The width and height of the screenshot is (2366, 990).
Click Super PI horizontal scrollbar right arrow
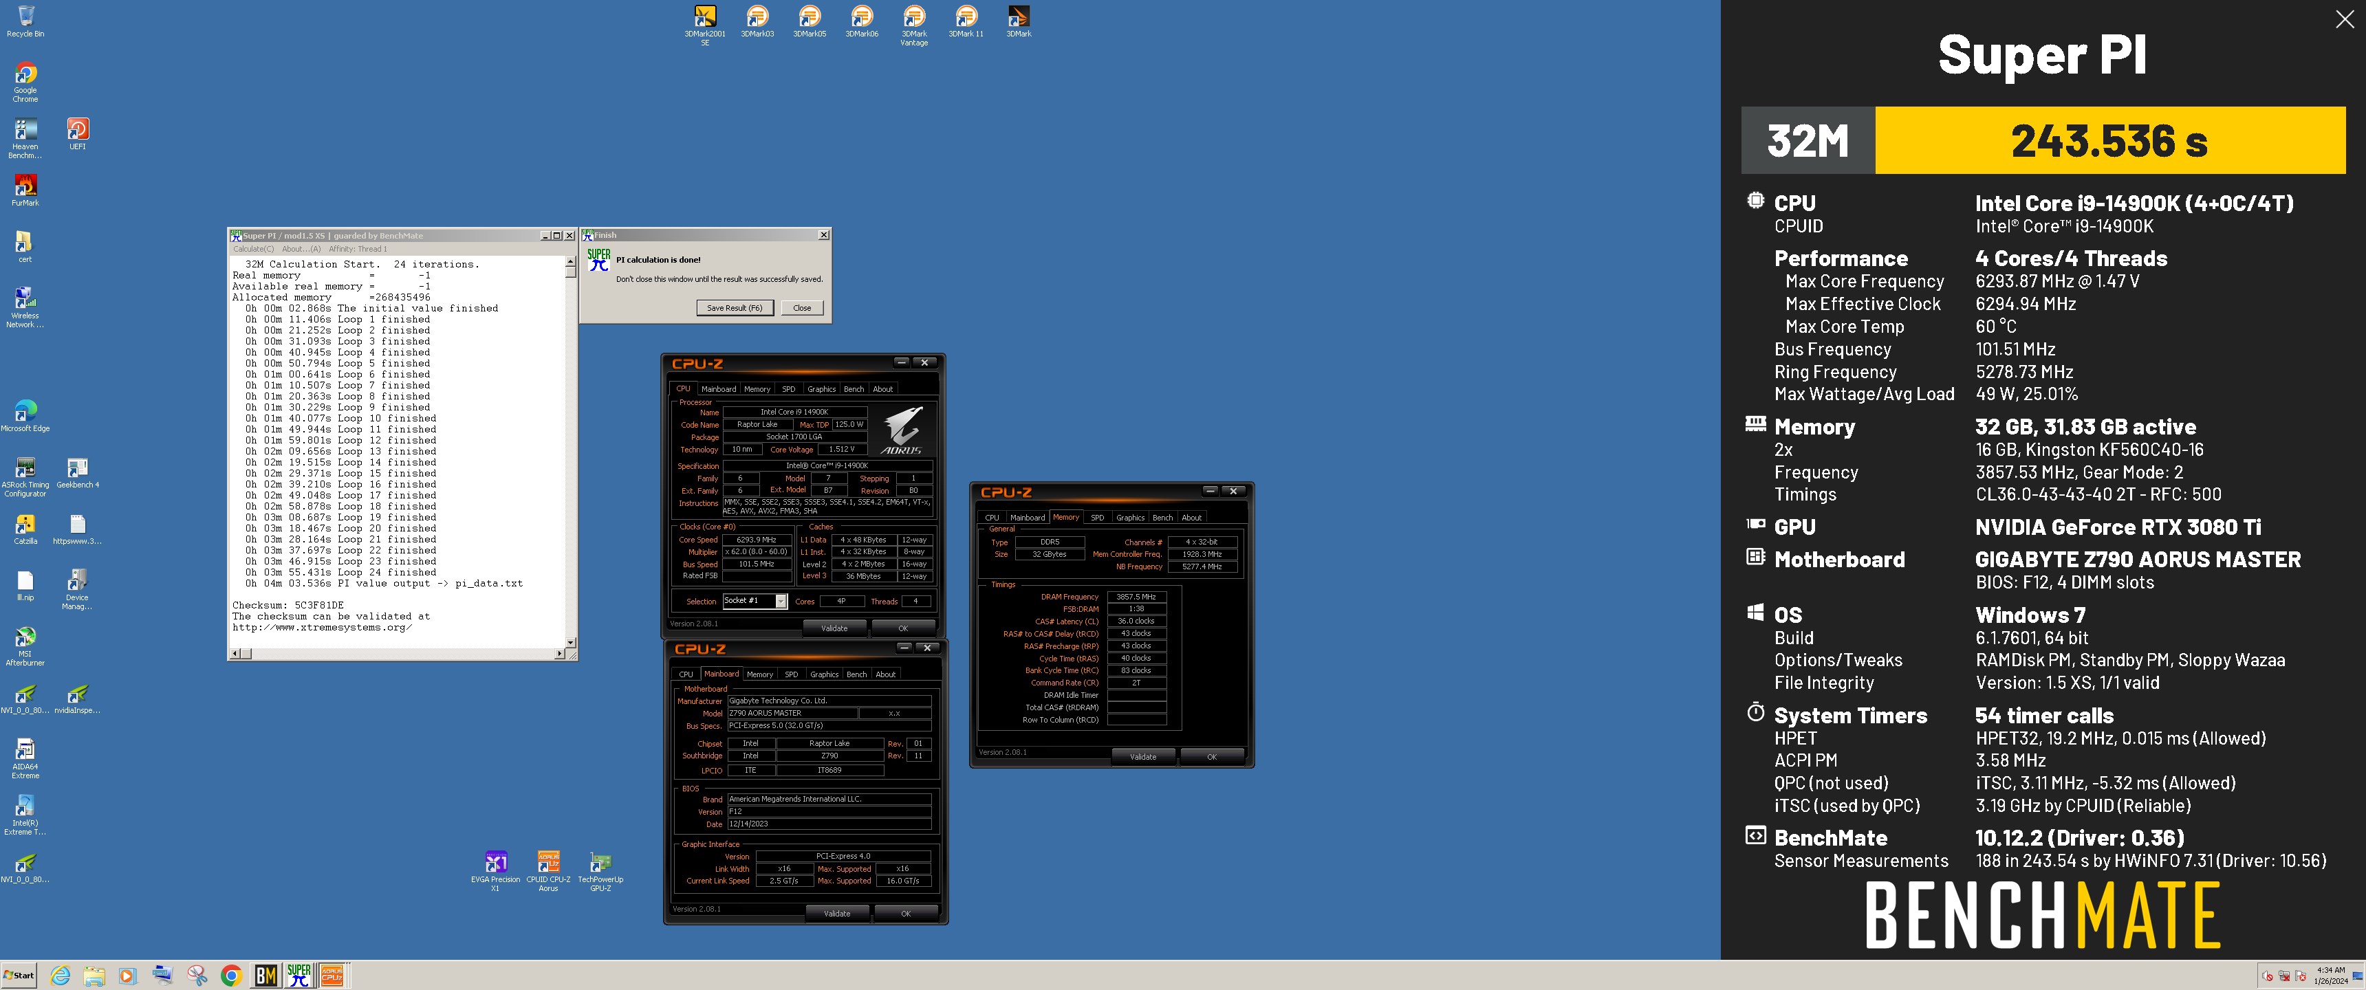[559, 654]
